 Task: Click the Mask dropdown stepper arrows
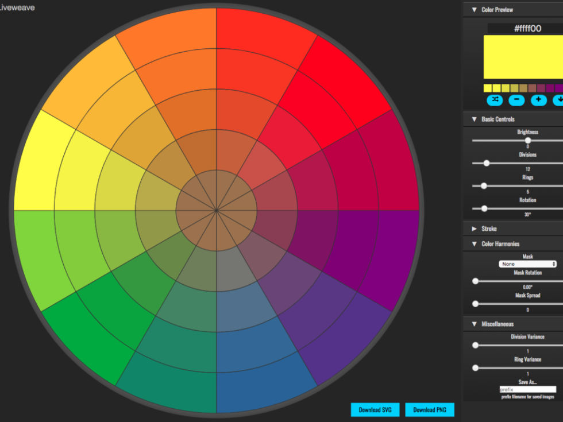[554, 264]
